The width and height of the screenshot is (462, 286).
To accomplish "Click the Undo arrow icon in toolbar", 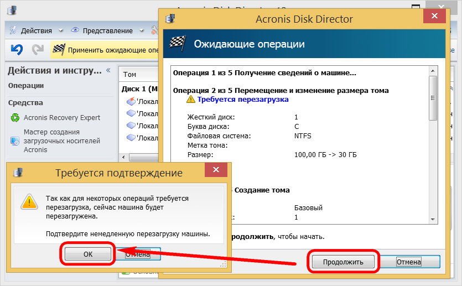I will [17, 50].
